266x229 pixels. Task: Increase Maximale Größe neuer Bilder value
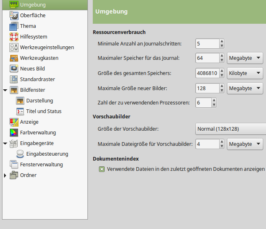[x=222, y=86]
